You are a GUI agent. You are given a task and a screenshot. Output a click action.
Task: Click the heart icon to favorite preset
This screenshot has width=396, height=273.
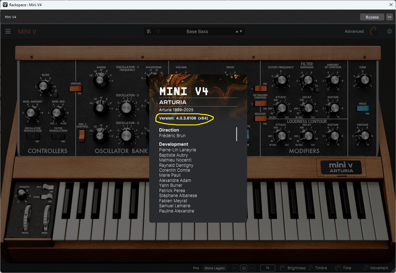point(158,31)
